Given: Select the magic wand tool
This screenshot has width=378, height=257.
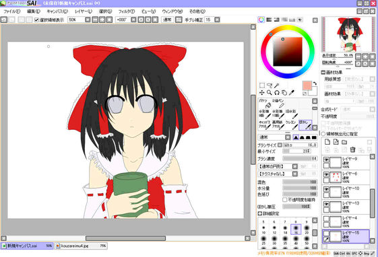Looking at the screenshot, I should tap(276, 85).
